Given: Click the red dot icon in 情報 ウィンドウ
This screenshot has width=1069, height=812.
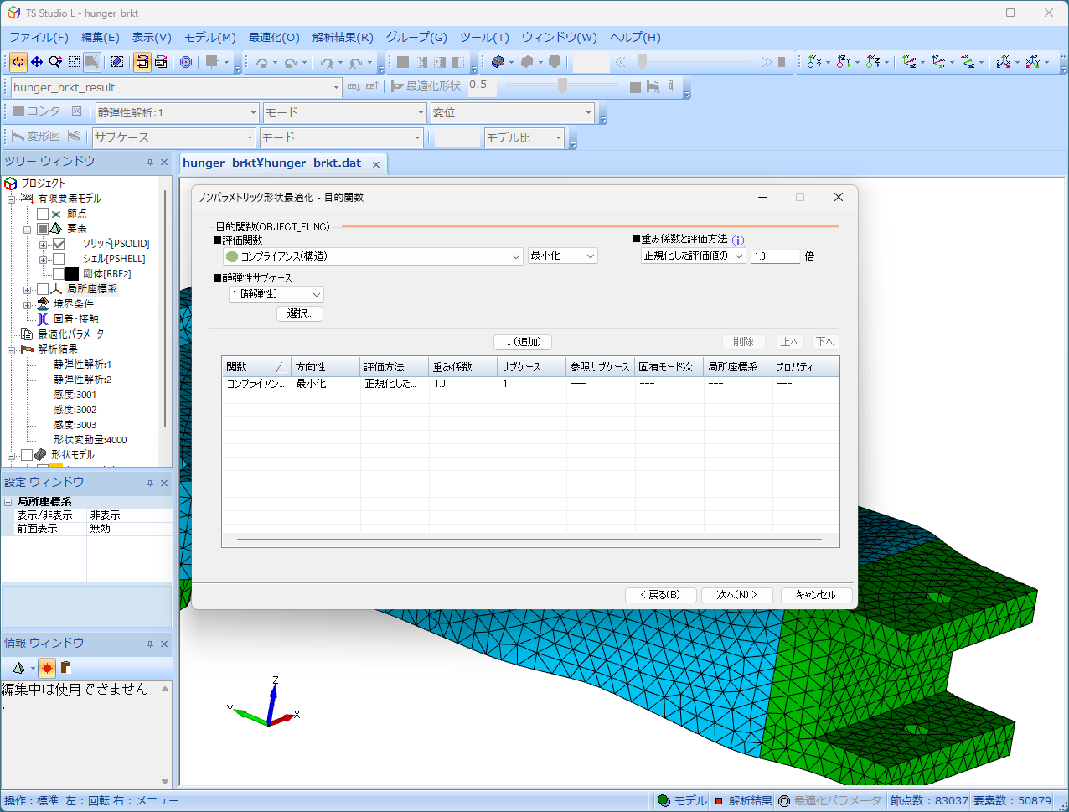Looking at the screenshot, I should [47, 668].
